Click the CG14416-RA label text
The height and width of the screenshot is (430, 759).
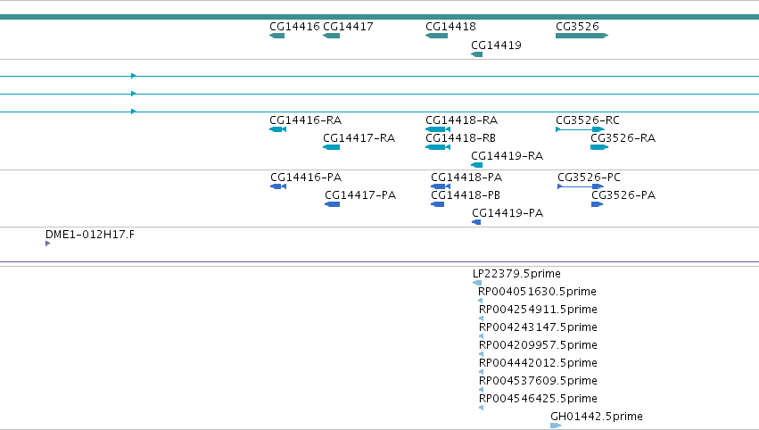pos(305,120)
